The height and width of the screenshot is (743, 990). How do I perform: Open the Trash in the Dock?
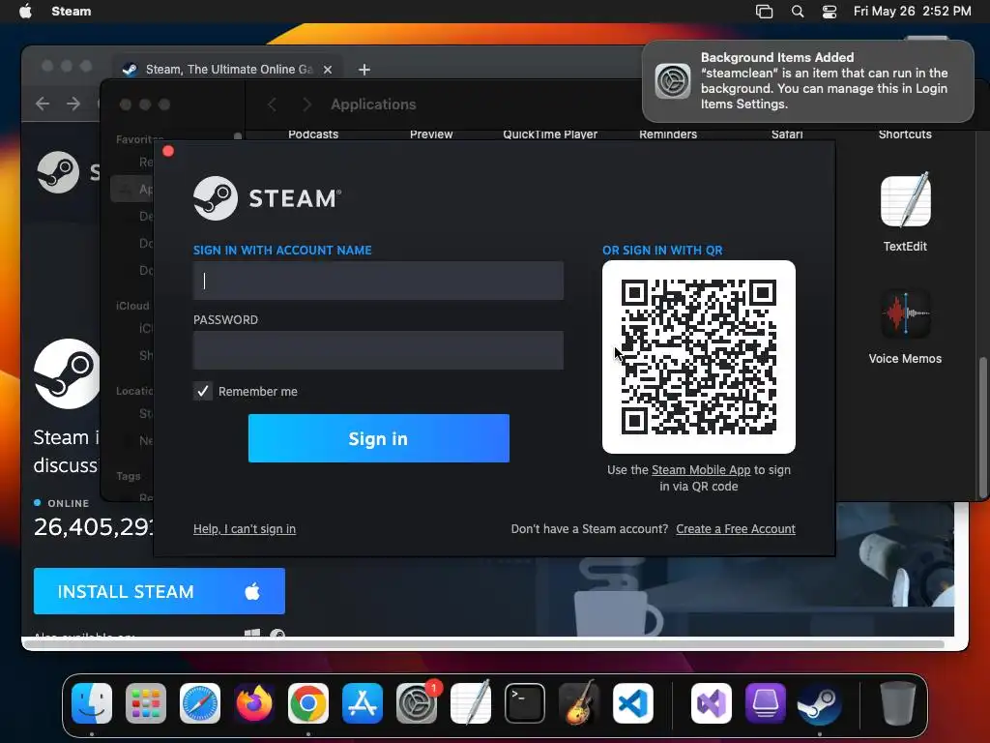pos(897,703)
